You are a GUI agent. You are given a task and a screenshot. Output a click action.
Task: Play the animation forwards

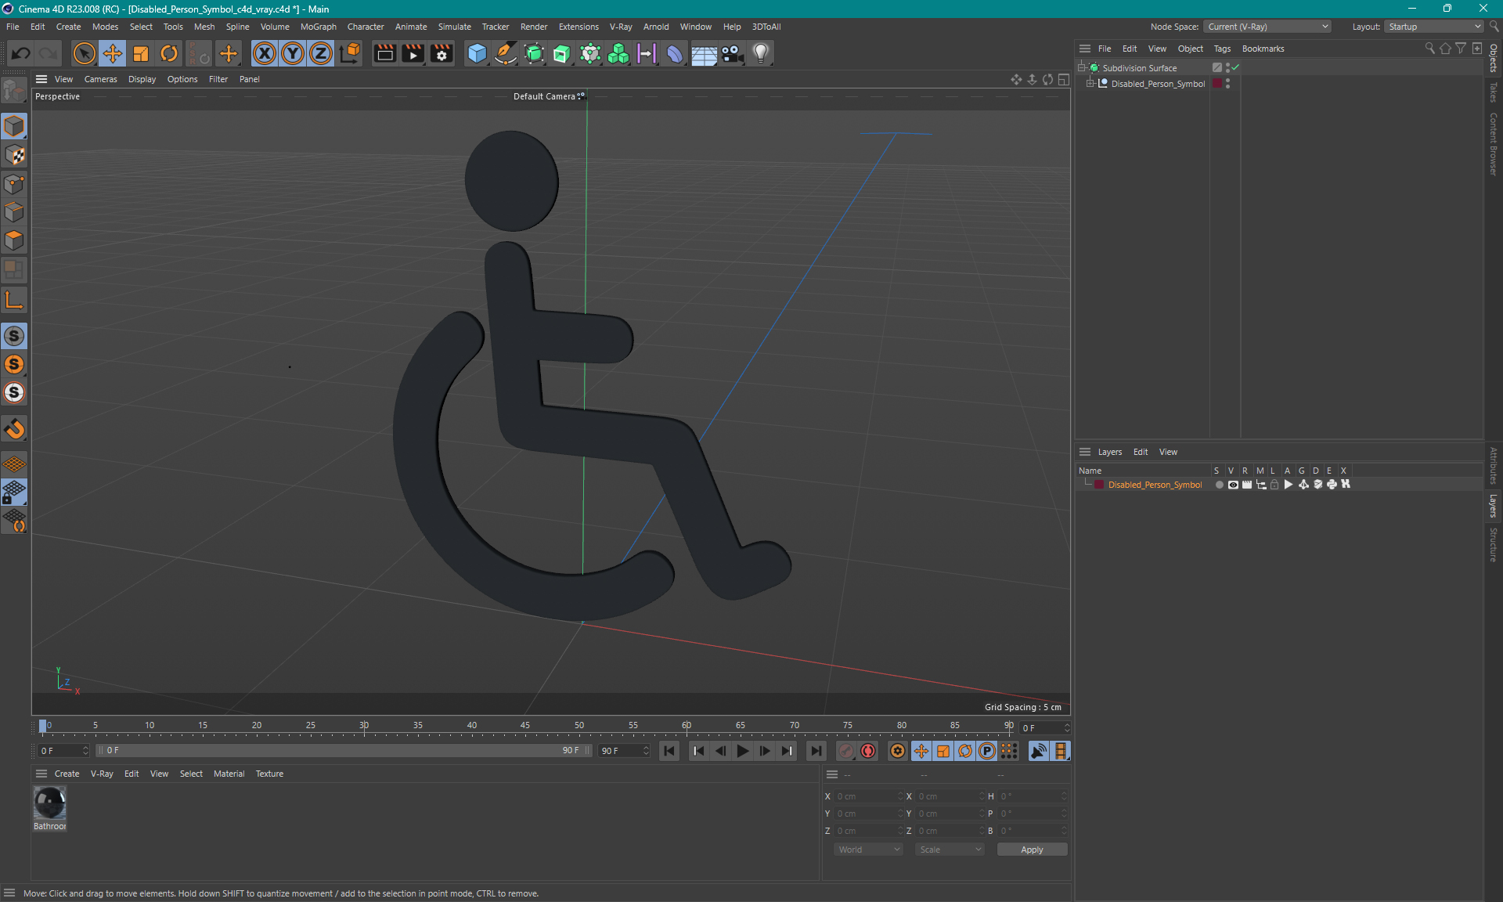pyautogui.click(x=742, y=751)
